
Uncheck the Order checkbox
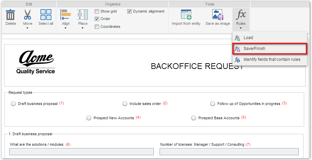tap(97, 19)
